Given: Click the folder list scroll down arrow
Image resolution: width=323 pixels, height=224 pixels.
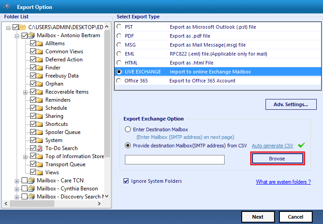Looking at the screenshot, I should tap(107, 196).
